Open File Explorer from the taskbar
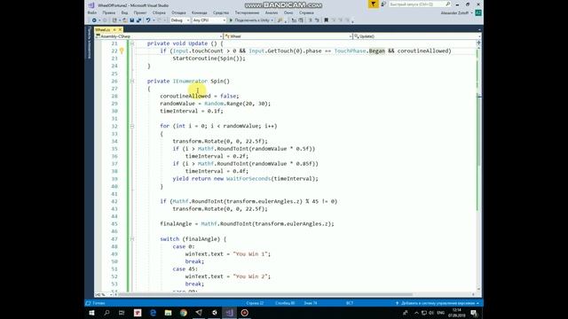 [168, 313]
